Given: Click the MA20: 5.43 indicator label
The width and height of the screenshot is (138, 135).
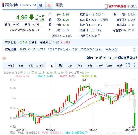Looking at the screenshot, I should pos(67,76).
